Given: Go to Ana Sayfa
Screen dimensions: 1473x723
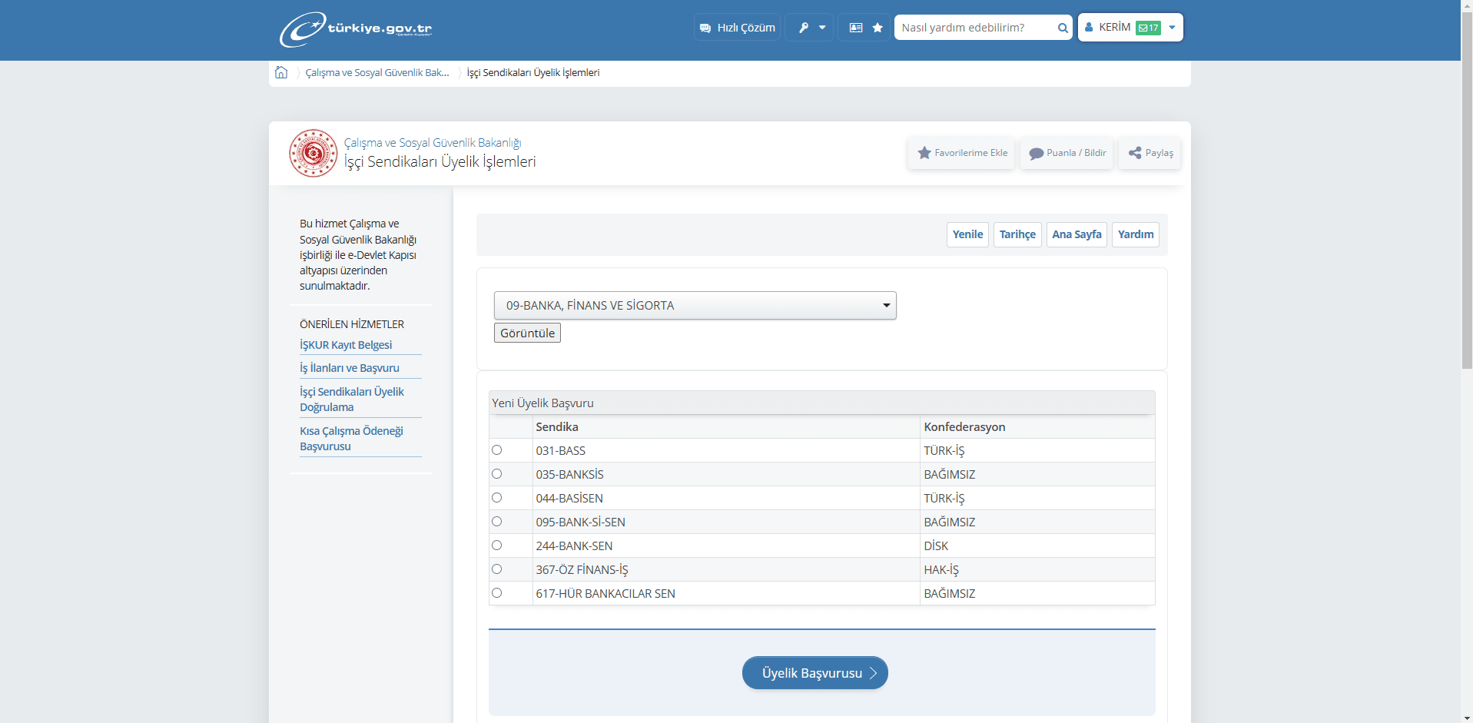Looking at the screenshot, I should [1077, 234].
